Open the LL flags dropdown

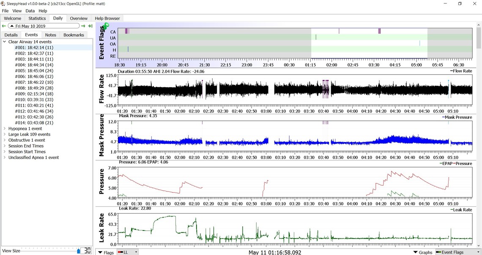point(128,252)
